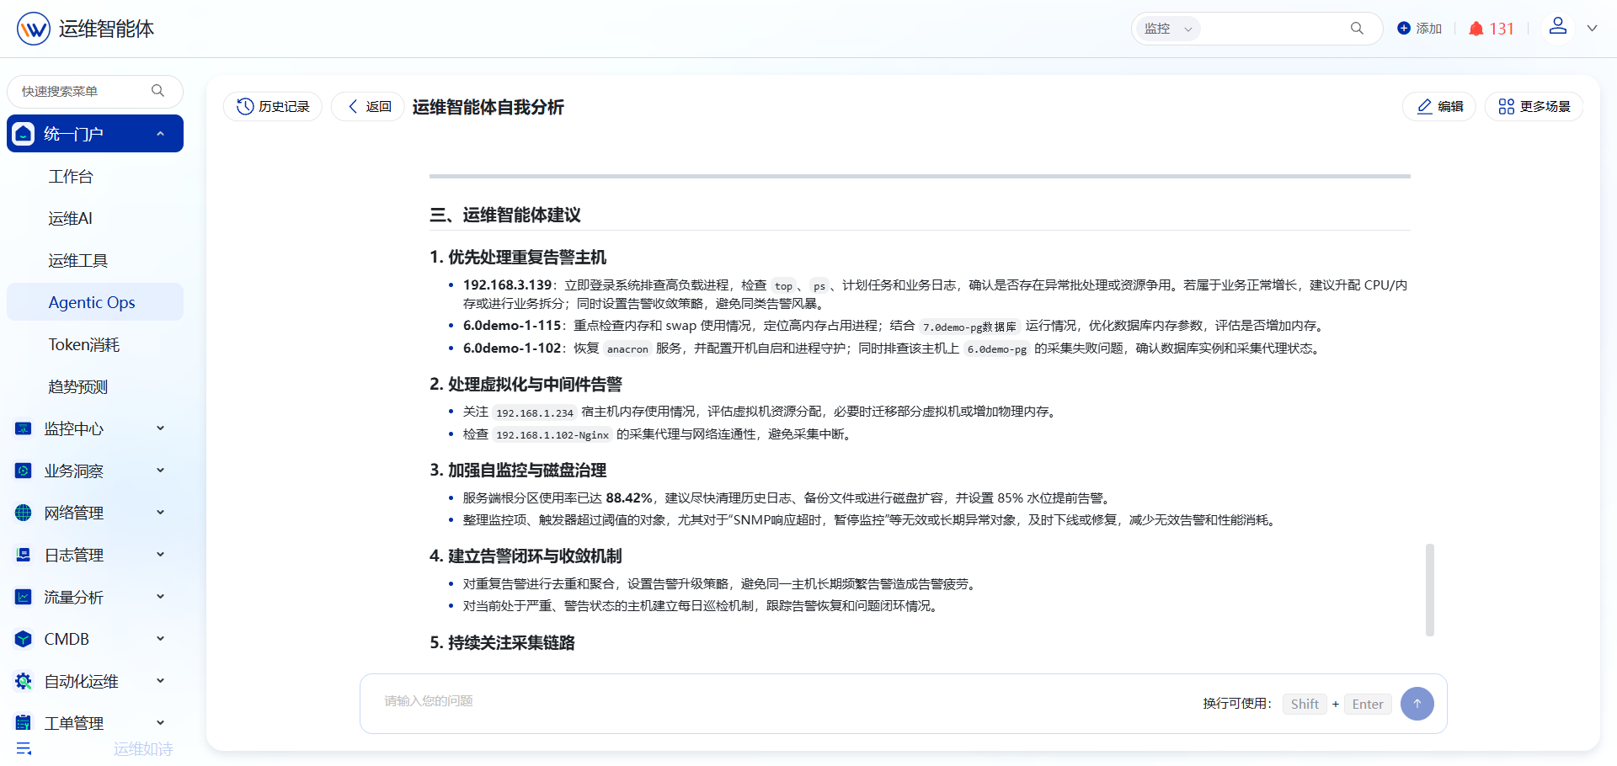Click the 监控中心 monitor icon
Screen dimensions: 1617x766
tap(24, 428)
